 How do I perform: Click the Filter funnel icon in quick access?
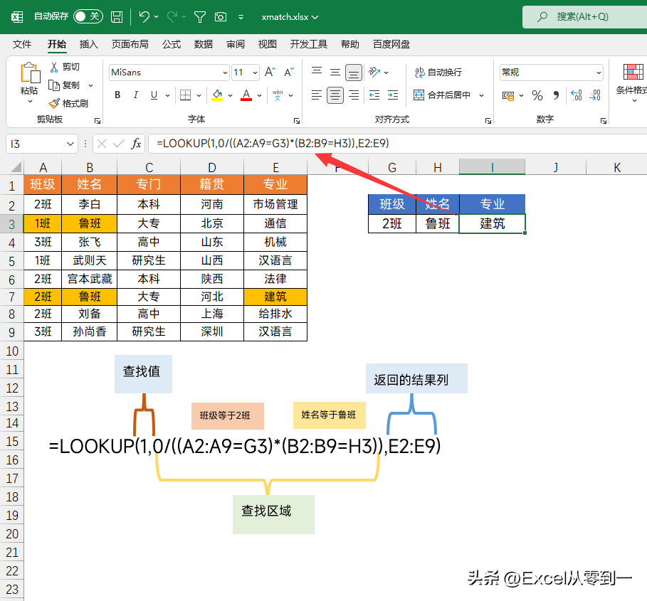coord(200,17)
